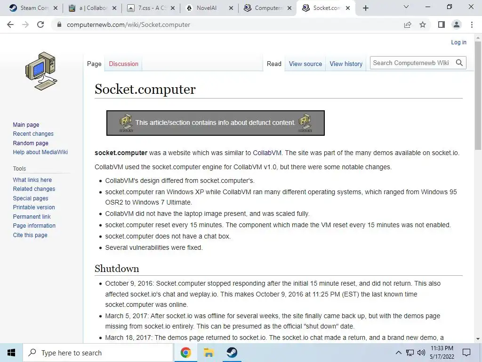Open the notification center icon

coord(466,353)
